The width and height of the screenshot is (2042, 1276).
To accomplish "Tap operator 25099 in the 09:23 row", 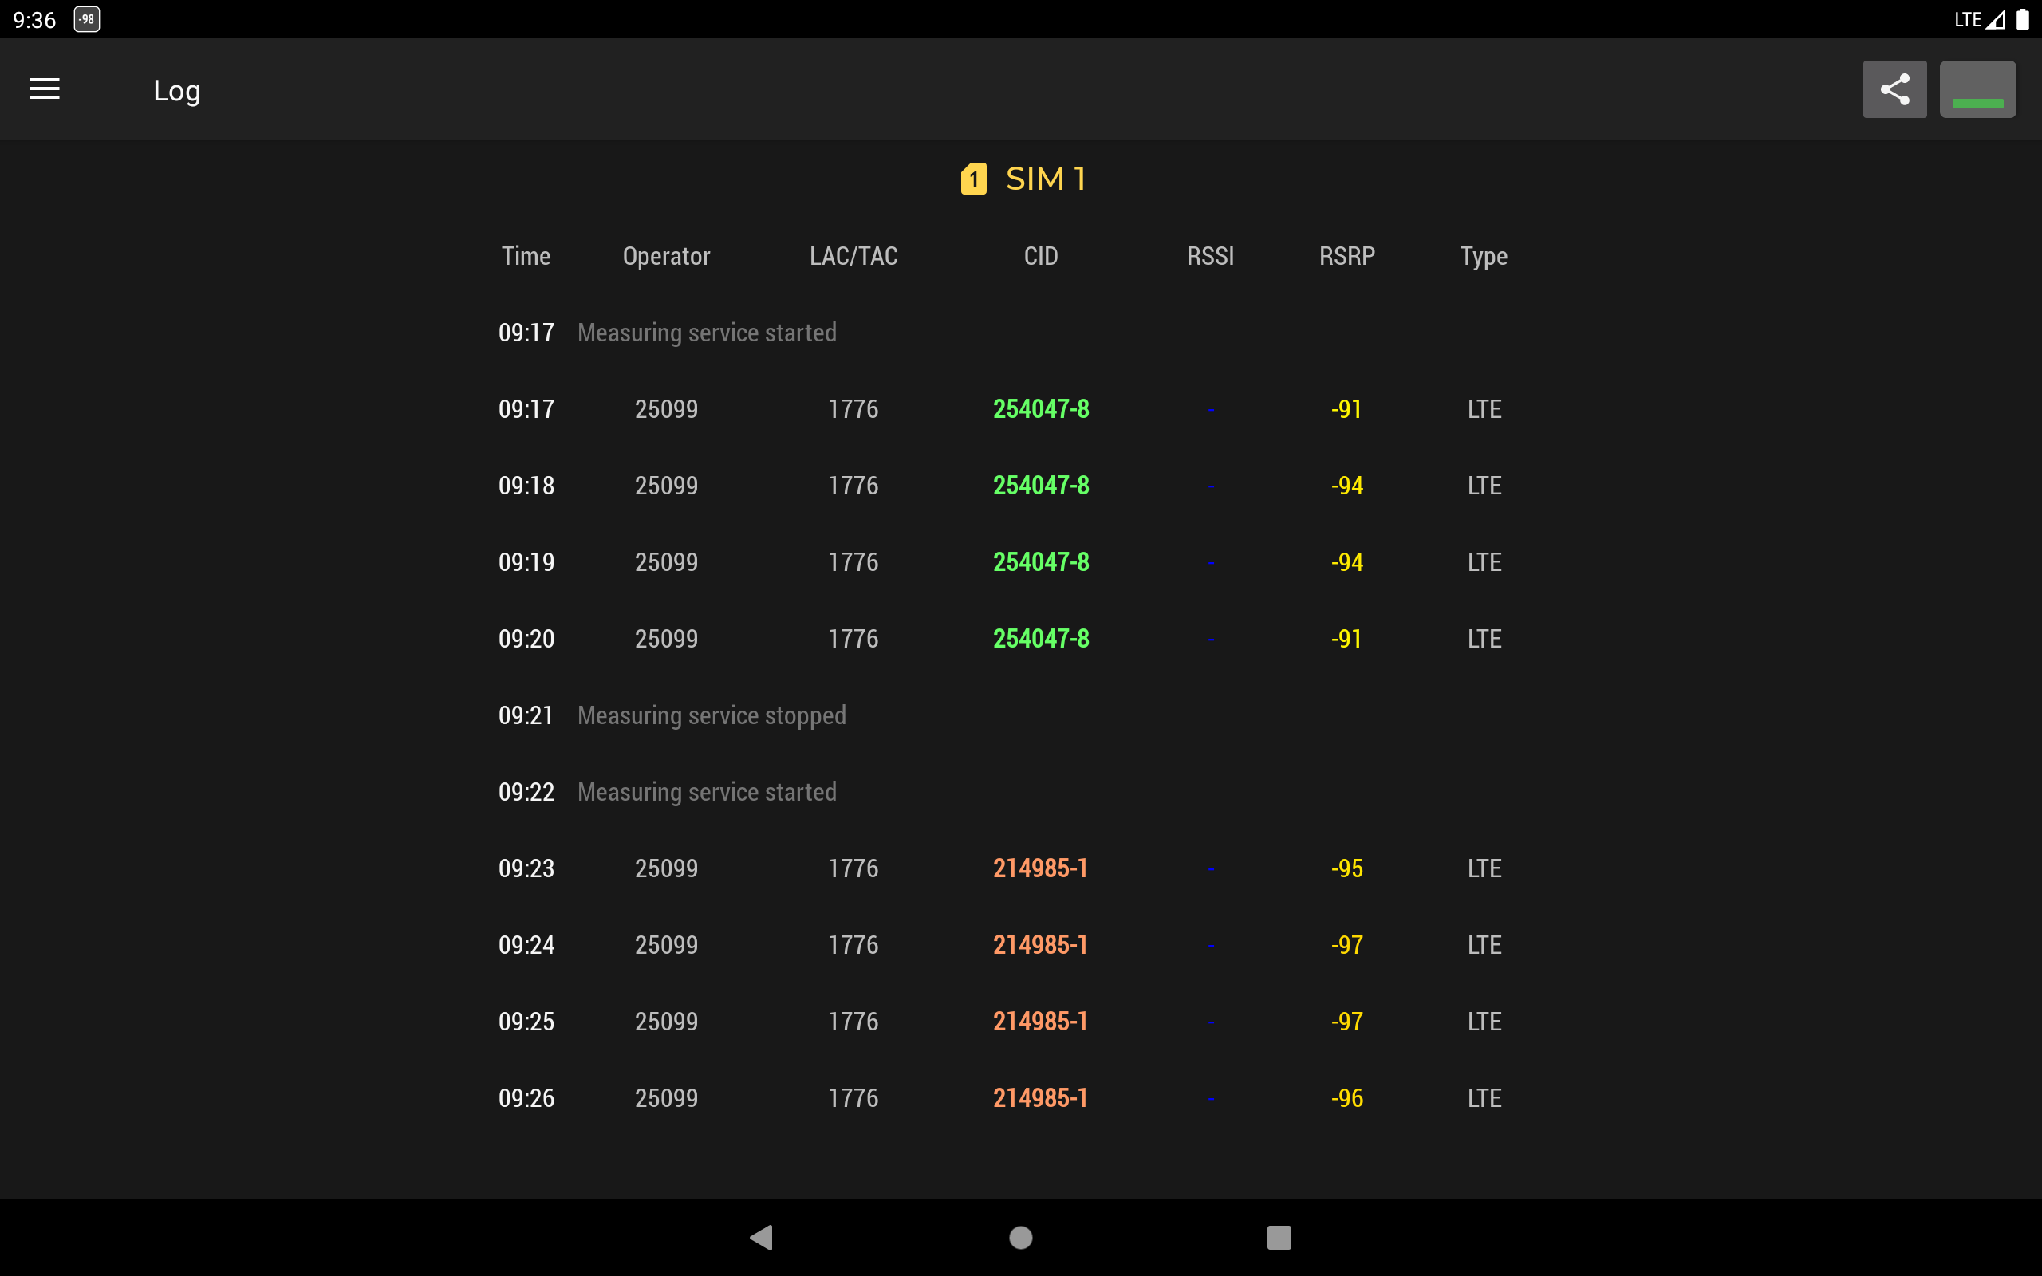I will [667, 868].
